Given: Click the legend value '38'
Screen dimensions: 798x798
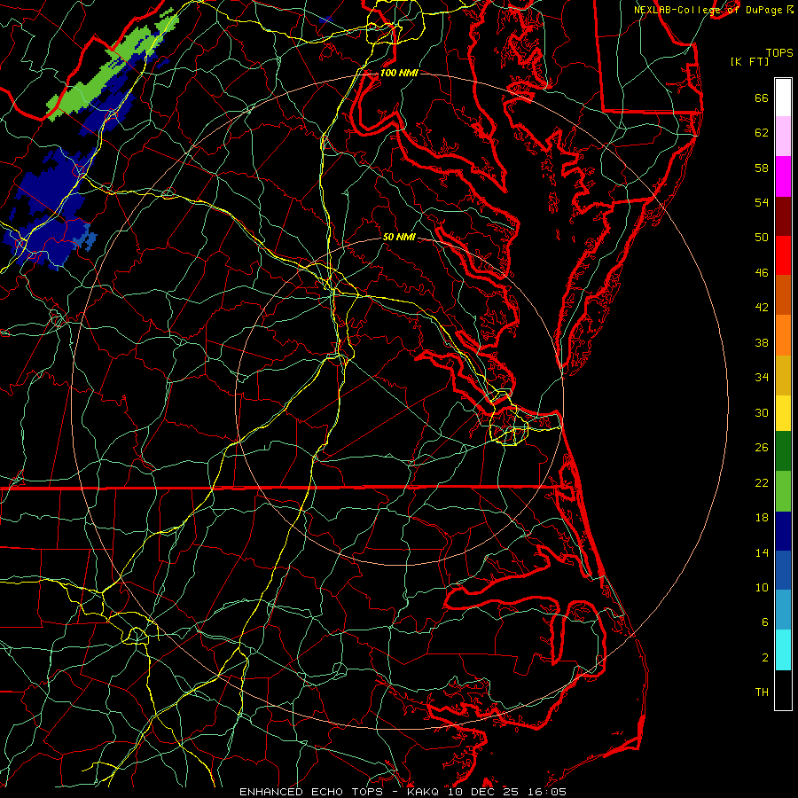Looking at the screenshot, I should (762, 342).
